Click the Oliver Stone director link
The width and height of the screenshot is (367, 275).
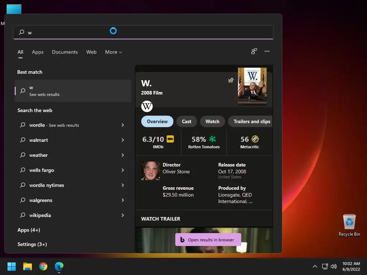176,172
